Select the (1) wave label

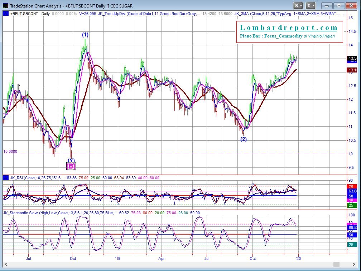pyautogui.click(x=85, y=35)
